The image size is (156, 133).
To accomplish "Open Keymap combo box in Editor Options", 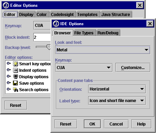I will [x=42, y=26].
